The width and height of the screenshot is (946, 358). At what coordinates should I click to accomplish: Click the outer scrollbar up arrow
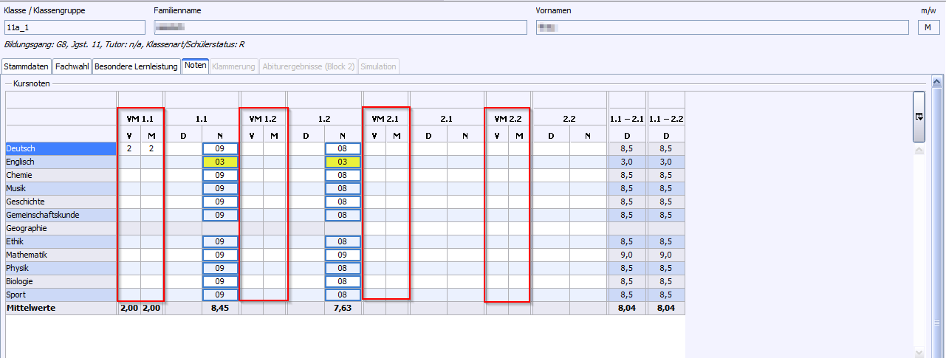pos(938,83)
